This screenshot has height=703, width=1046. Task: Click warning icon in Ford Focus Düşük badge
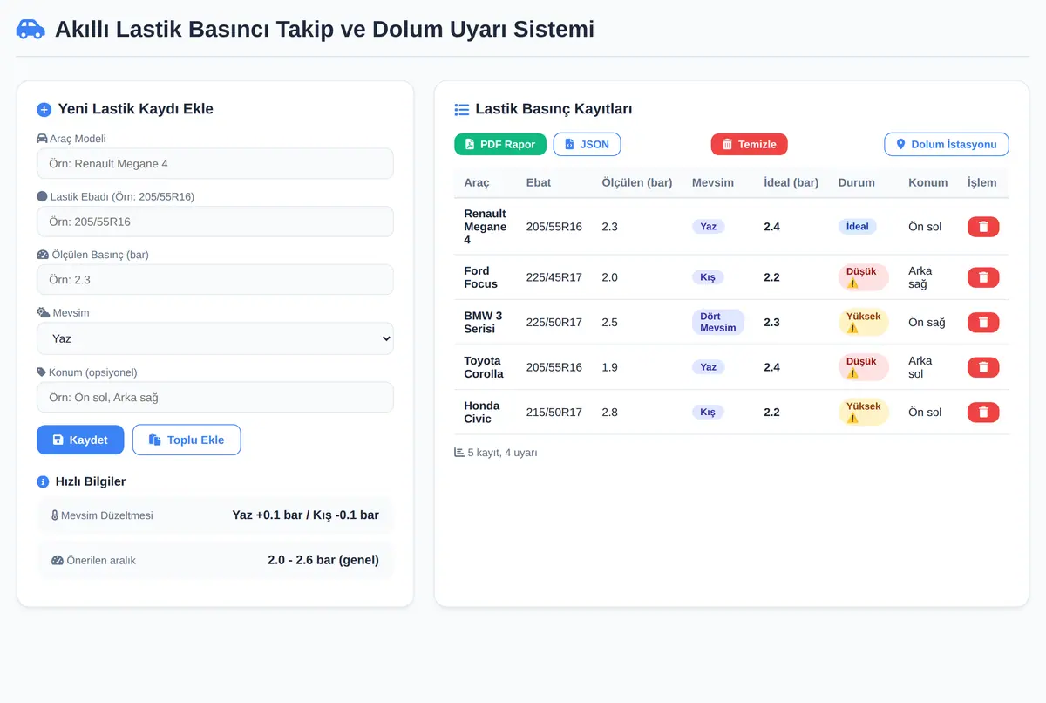852,283
